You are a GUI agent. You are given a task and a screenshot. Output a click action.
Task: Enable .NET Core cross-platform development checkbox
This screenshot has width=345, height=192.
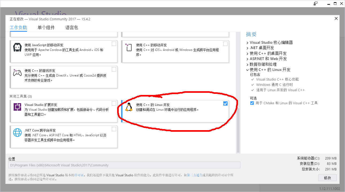click(x=114, y=129)
